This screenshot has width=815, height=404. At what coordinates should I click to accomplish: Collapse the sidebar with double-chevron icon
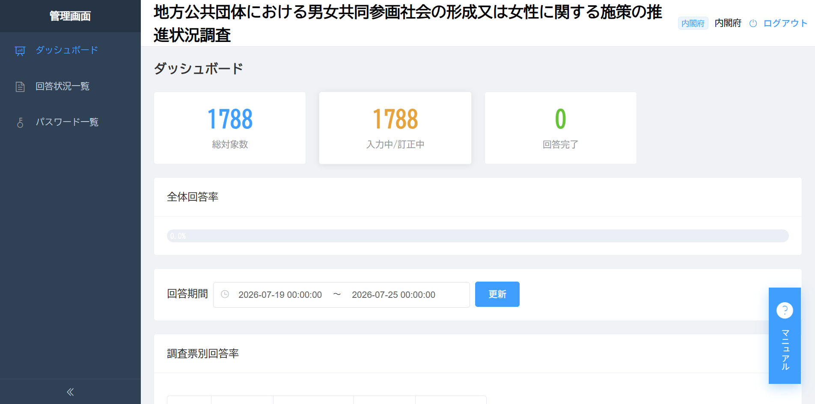[70, 392]
